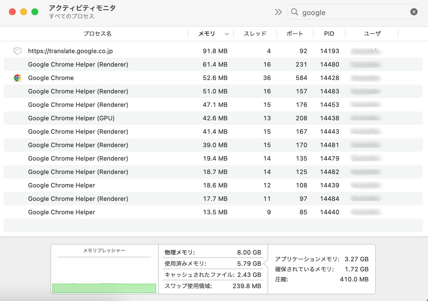Click 圧縮 410.0 MB entry
The width and height of the screenshot is (428, 301).
coord(322,279)
